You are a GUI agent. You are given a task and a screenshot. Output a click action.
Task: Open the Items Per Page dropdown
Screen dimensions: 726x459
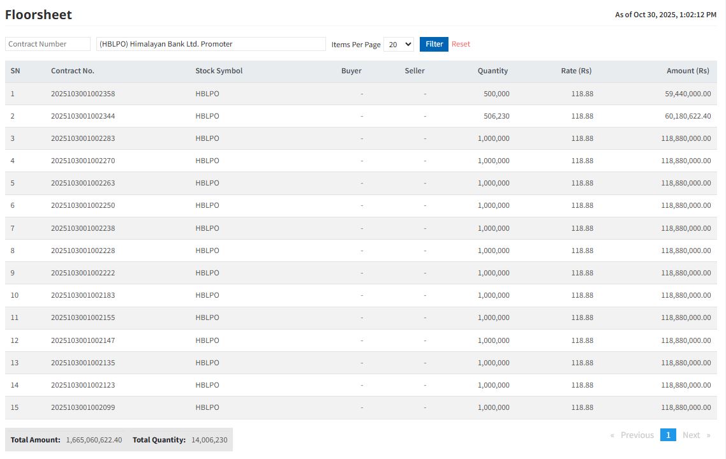tap(399, 45)
